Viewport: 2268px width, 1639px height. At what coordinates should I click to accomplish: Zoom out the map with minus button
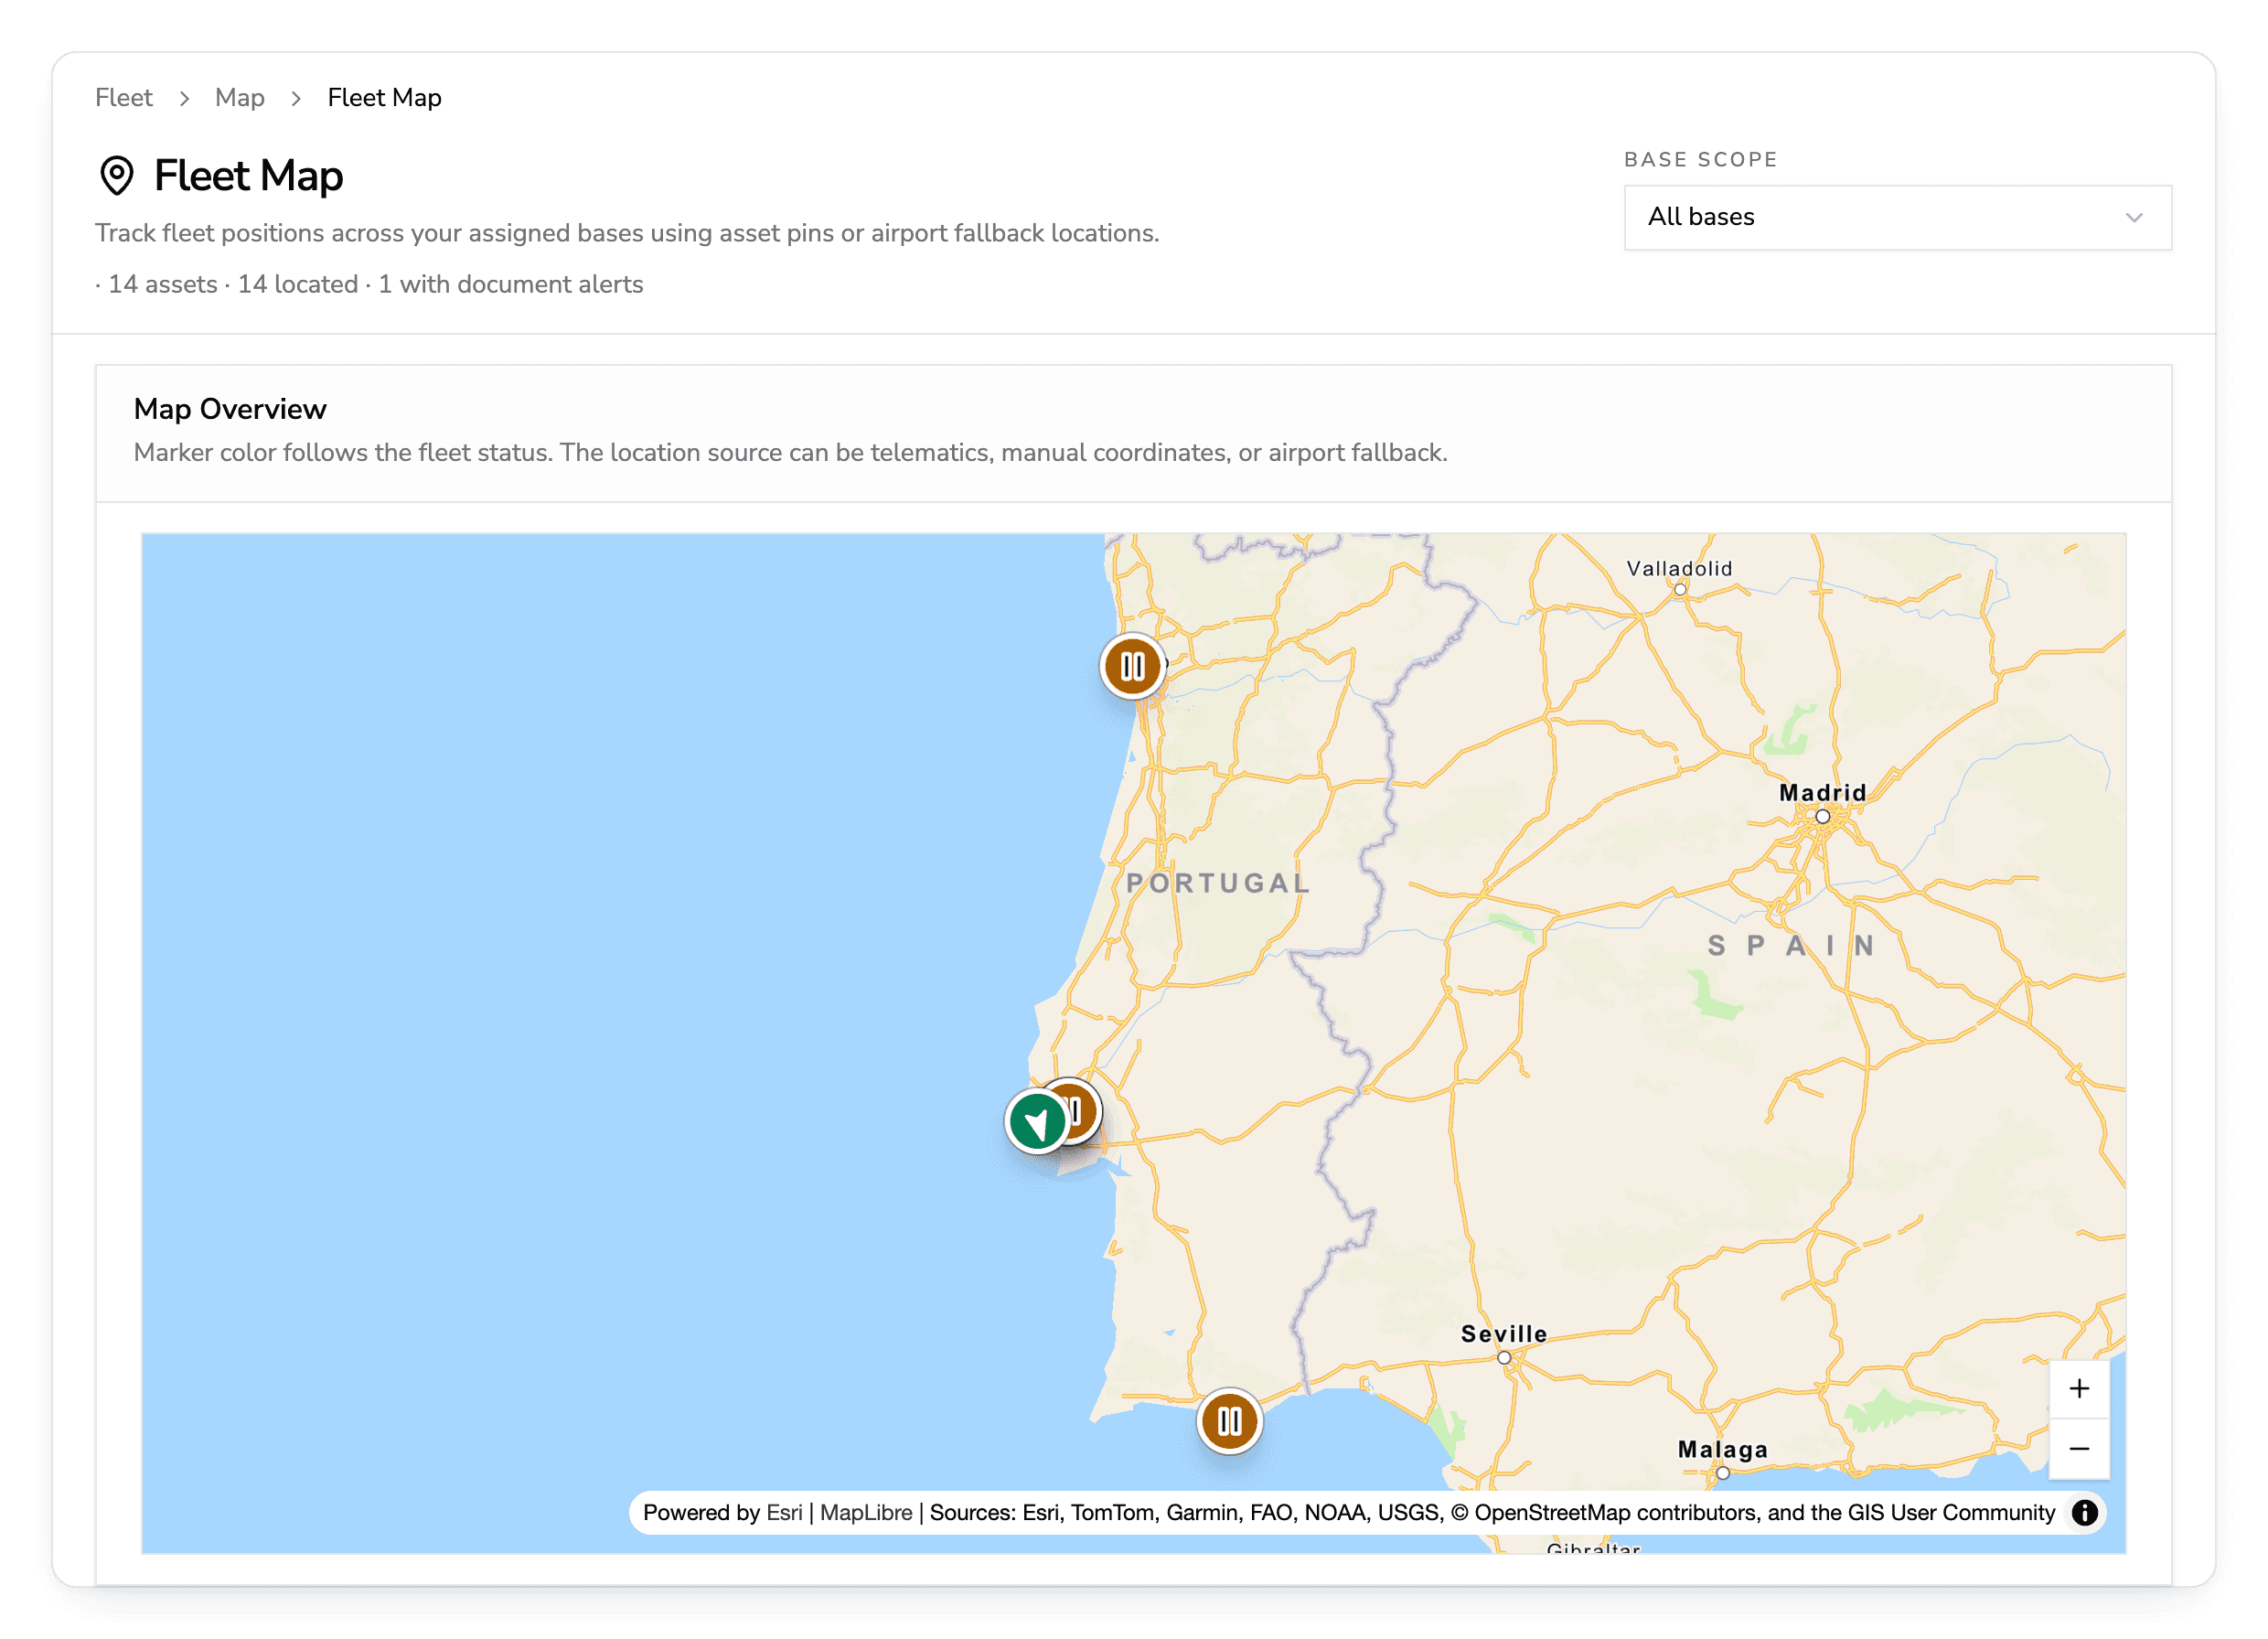(2079, 1448)
